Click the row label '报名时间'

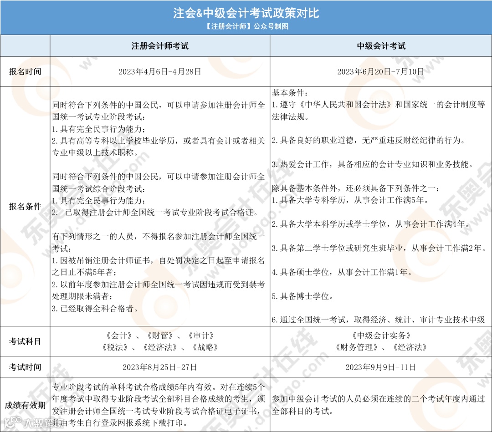[x=25, y=72]
